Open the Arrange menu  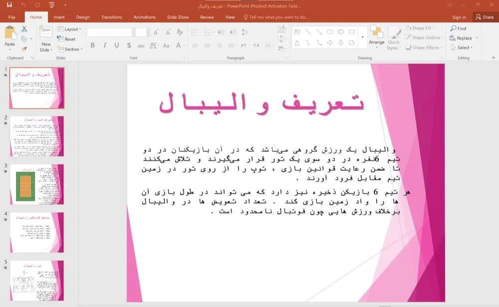[377, 37]
